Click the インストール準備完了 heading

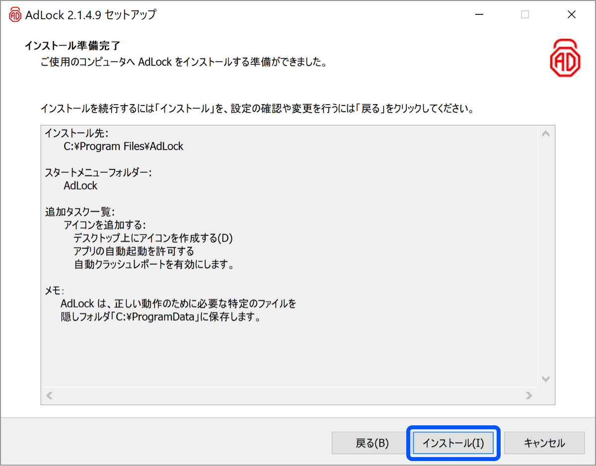tap(73, 46)
